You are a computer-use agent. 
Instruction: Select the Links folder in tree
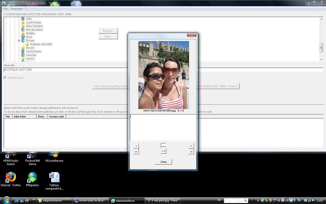(x=29, y=19)
